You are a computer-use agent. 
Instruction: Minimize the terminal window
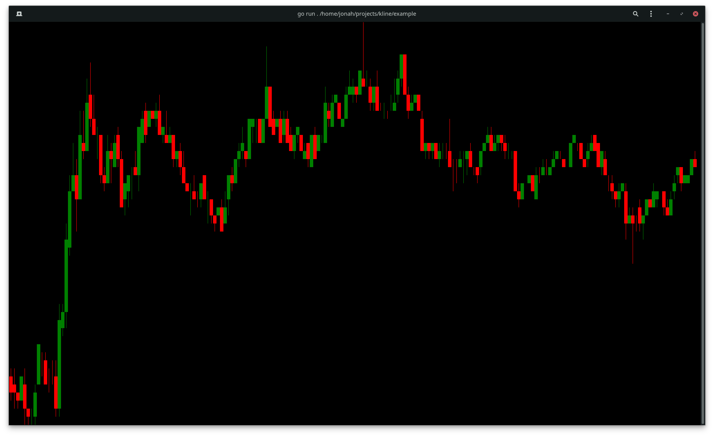pyautogui.click(x=668, y=14)
